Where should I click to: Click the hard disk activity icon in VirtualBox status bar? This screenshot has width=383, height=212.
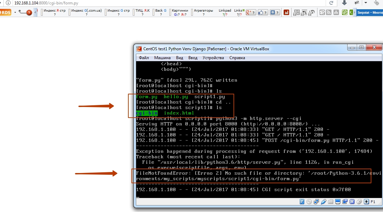point(302,202)
